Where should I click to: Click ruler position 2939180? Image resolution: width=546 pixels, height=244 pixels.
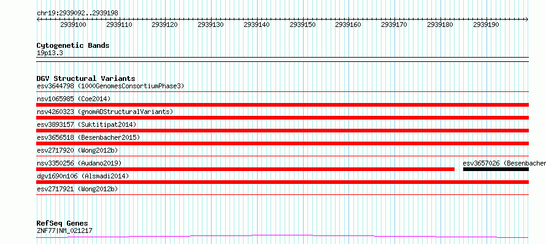coord(440,25)
